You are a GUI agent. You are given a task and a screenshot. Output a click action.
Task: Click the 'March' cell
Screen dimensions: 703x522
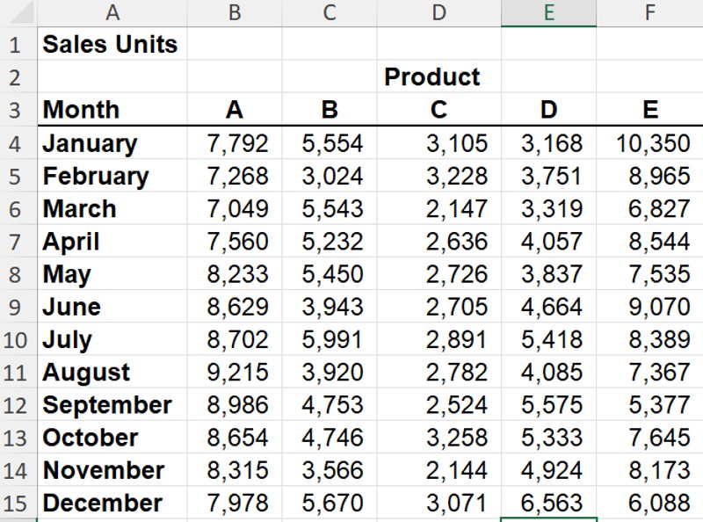pyautogui.click(x=112, y=208)
